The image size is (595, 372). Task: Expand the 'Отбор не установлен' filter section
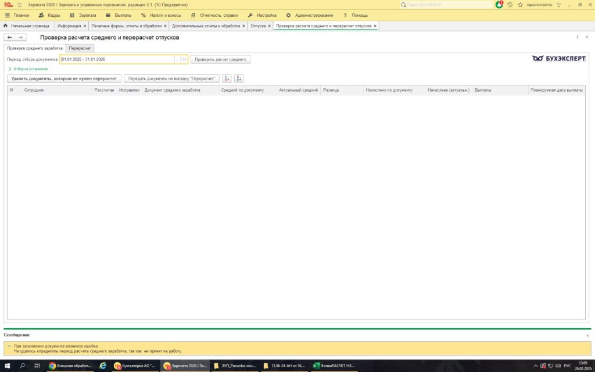[x=10, y=69]
